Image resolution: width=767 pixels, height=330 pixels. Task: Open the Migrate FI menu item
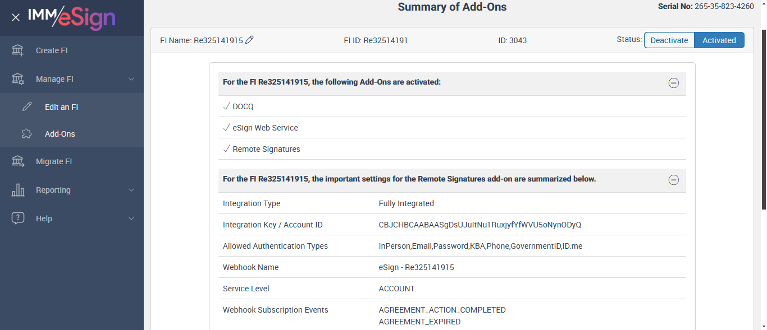tap(54, 161)
